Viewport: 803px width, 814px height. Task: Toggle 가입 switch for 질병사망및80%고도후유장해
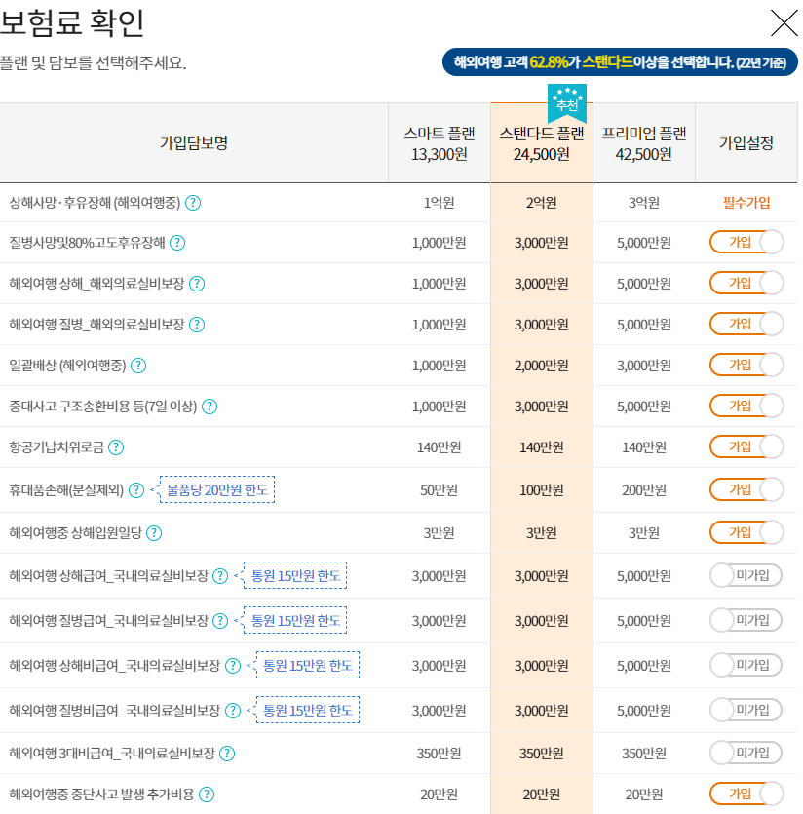point(746,242)
